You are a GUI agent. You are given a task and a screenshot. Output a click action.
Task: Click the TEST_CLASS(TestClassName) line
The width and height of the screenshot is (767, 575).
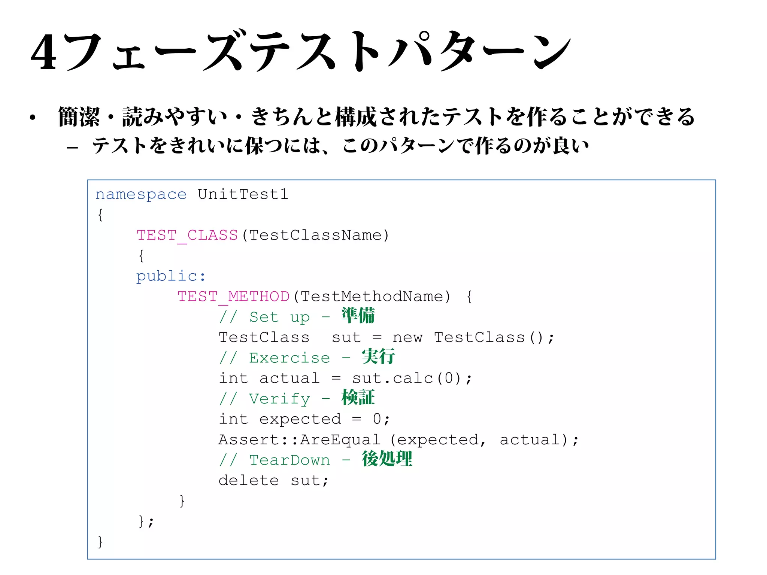(x=263, y=235)
